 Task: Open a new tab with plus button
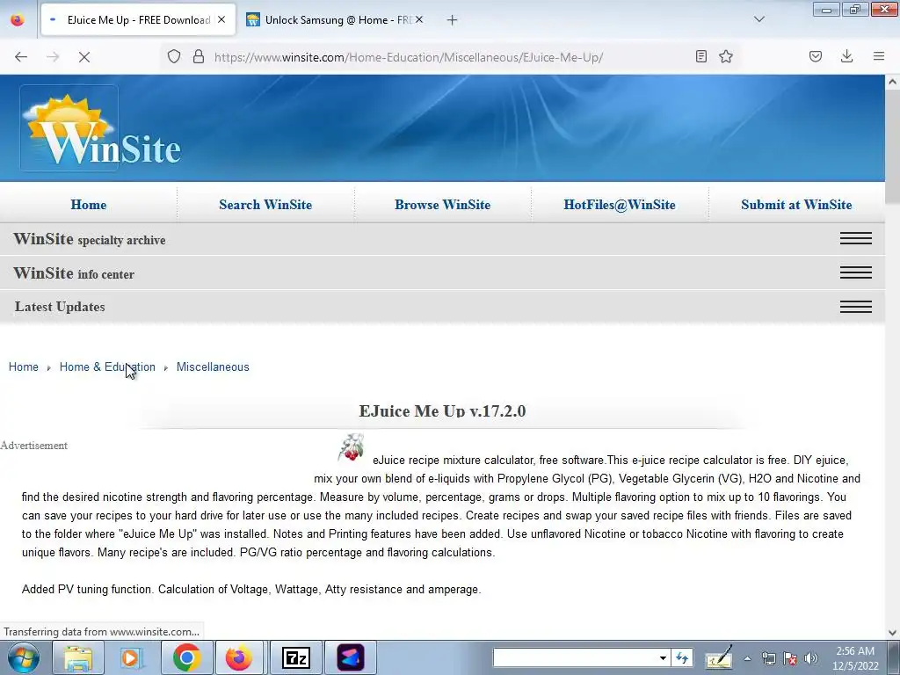tap(453, 20)
